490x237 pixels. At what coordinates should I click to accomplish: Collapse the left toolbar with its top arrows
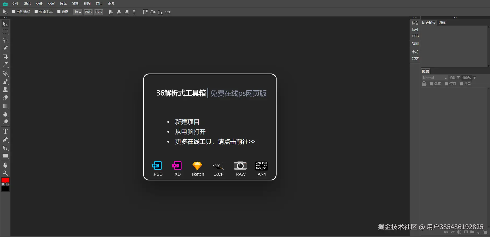(5, 18)
